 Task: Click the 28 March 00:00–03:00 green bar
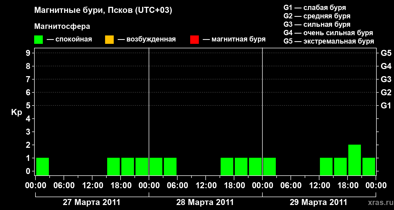156,166
